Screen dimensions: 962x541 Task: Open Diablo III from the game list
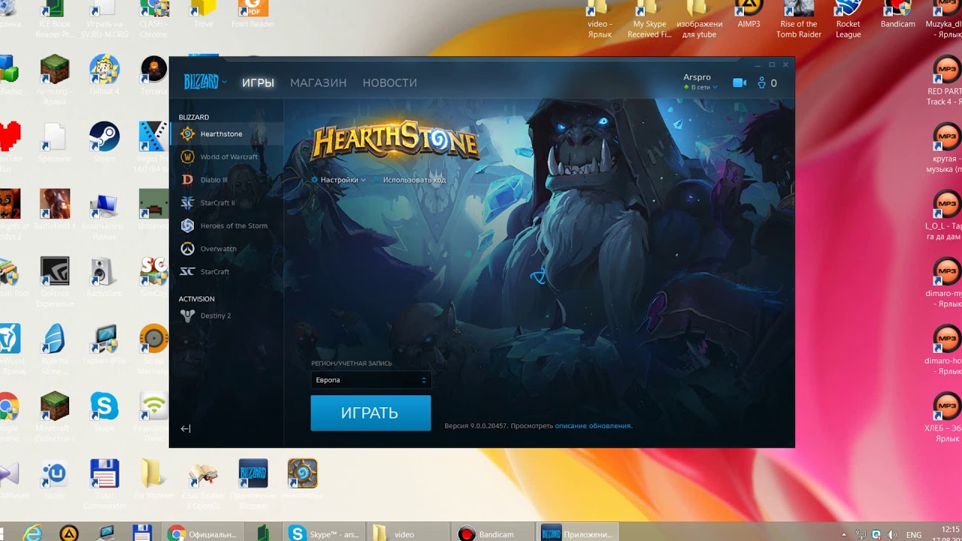pos(226,180)
